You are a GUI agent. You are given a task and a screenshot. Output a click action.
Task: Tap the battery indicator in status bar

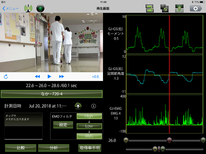(x=202, y=2)
